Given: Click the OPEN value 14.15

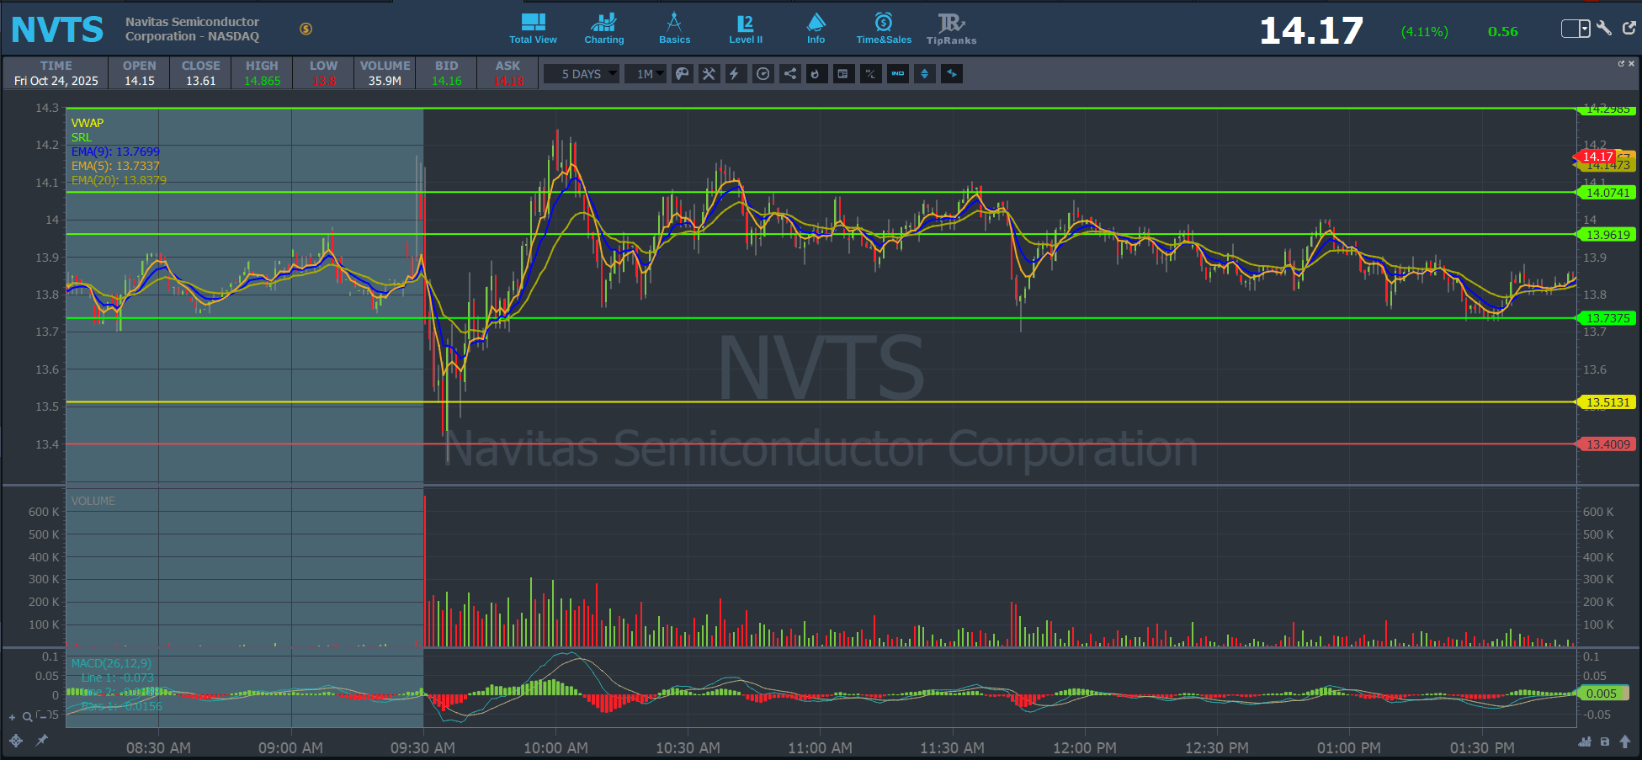Looking at the screenshot, I should pyautogui.click(x=140, y=81).
